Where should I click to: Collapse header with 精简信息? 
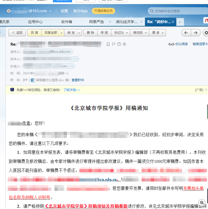[200, 44]
